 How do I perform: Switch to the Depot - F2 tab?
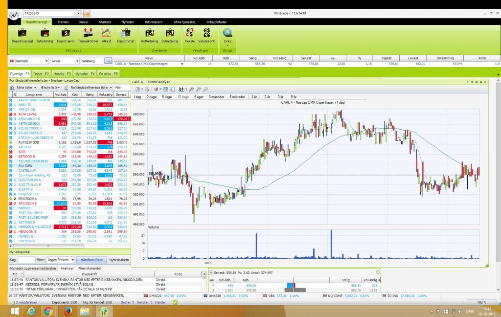click(42, 74)
